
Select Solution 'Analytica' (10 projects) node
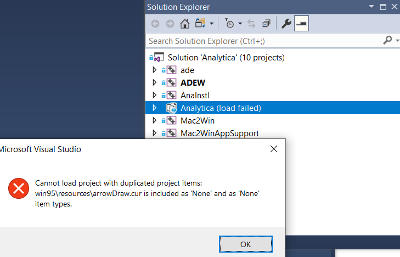226,58
